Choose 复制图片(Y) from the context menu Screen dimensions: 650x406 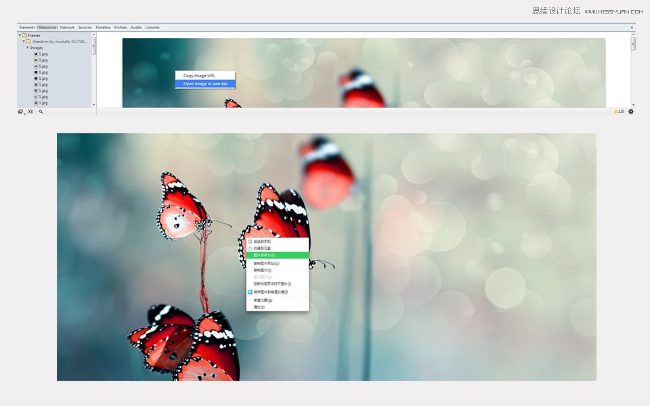click(x=278, y=270)
